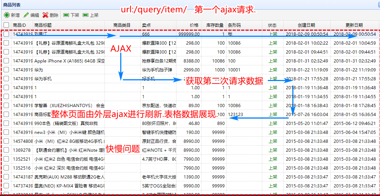Screen dimensions: 380x196
Task: Click the price cell 89.00
Action: point(194,106)
